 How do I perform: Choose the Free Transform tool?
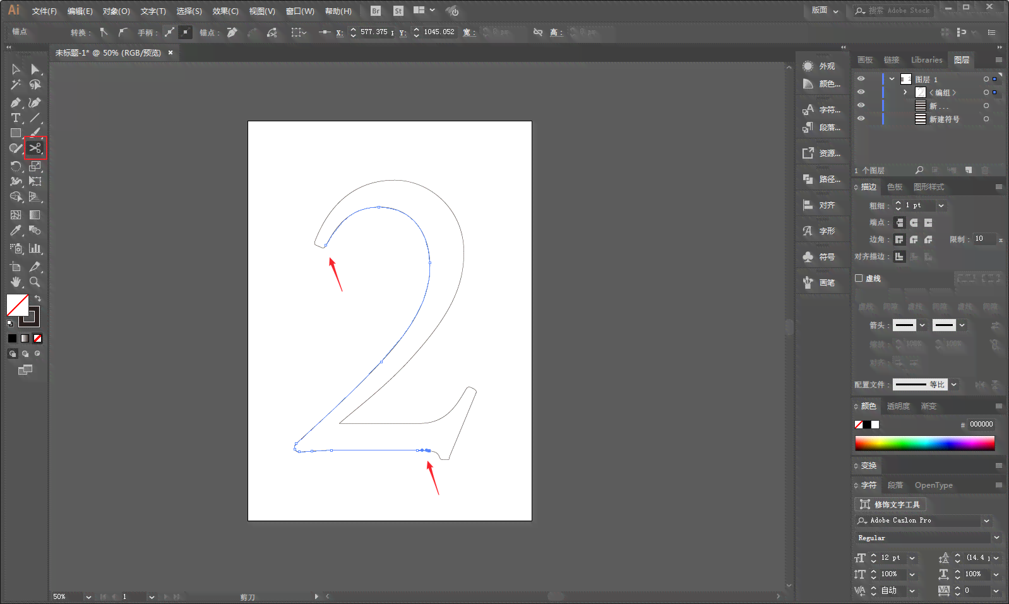(x=35, y=182)
